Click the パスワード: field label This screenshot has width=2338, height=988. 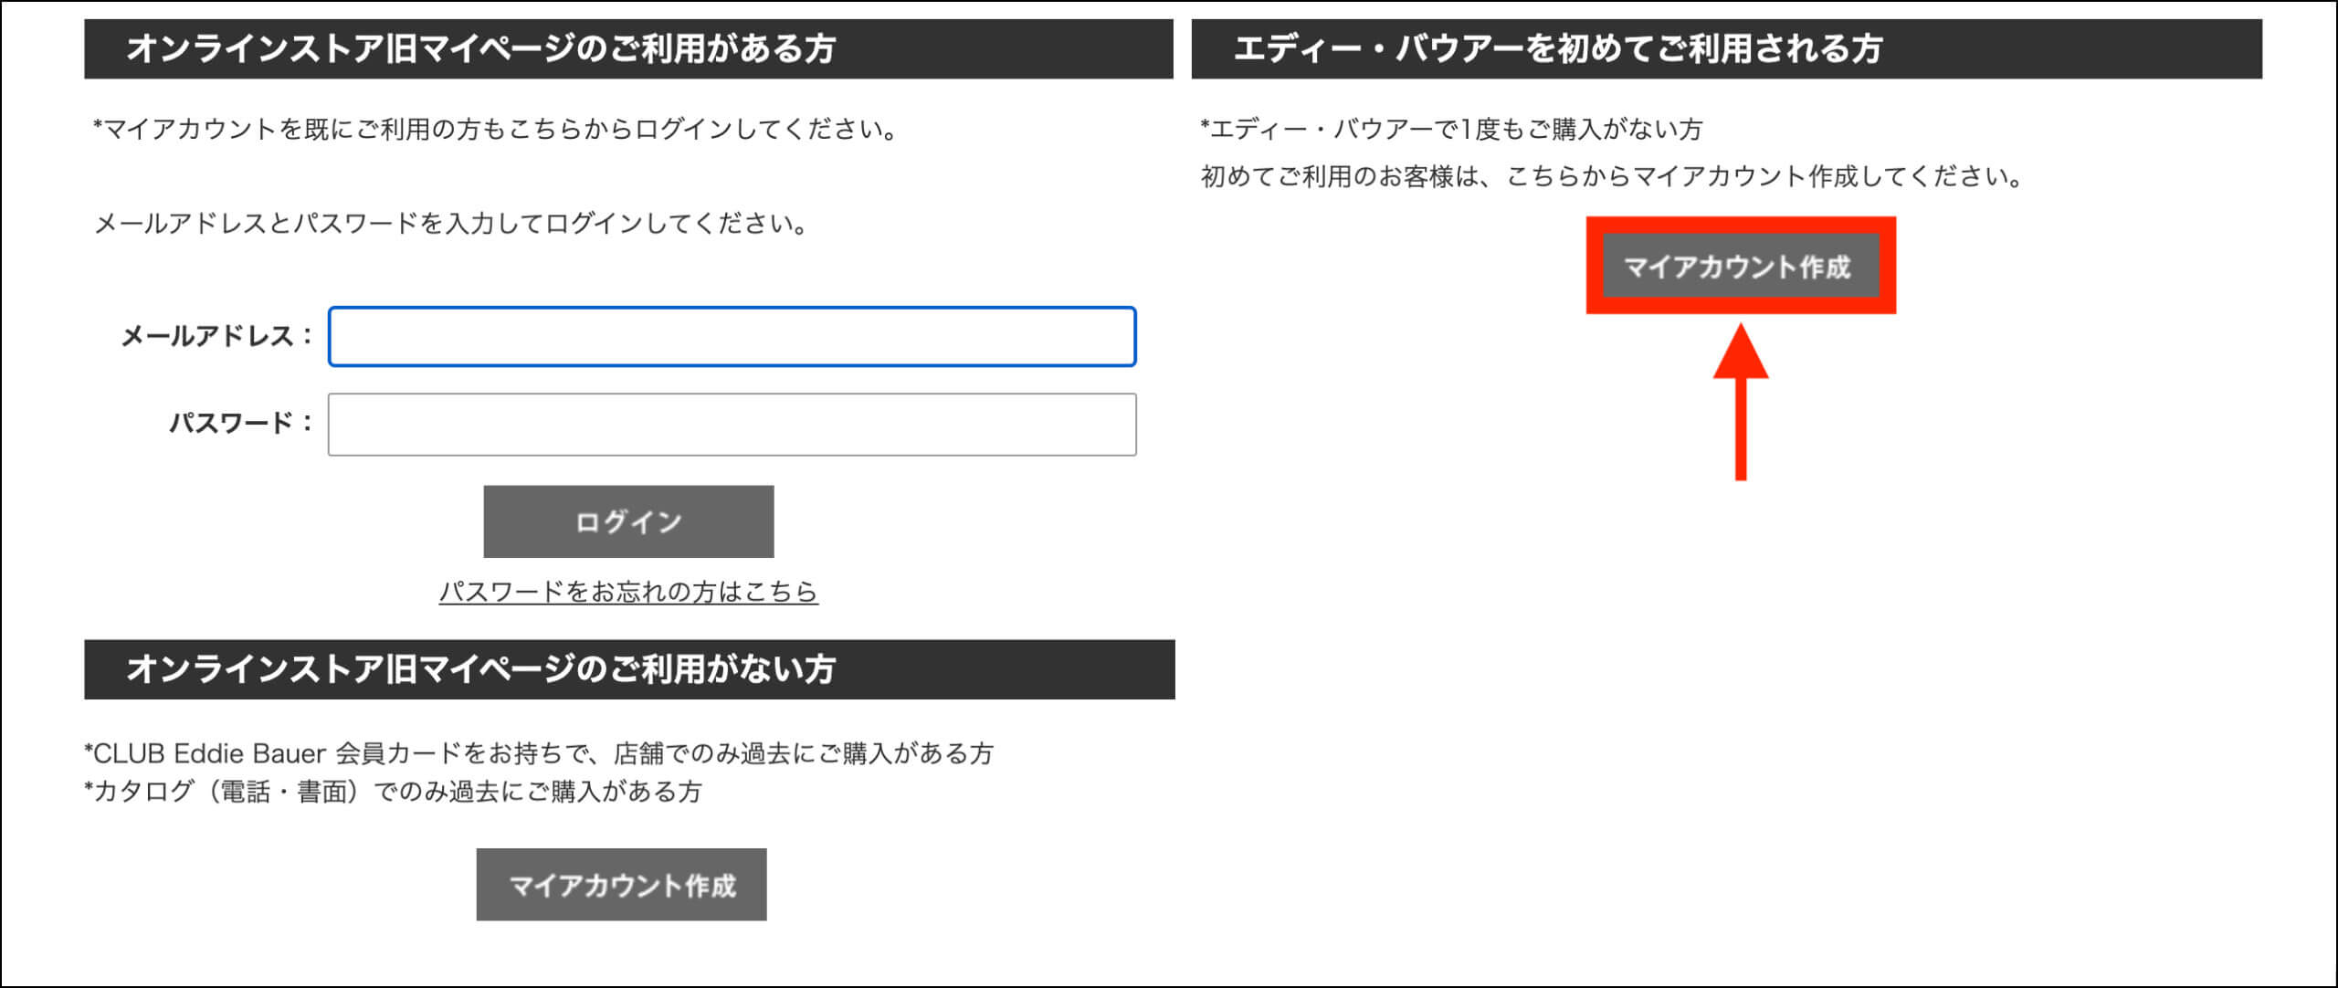pos(242,423)
